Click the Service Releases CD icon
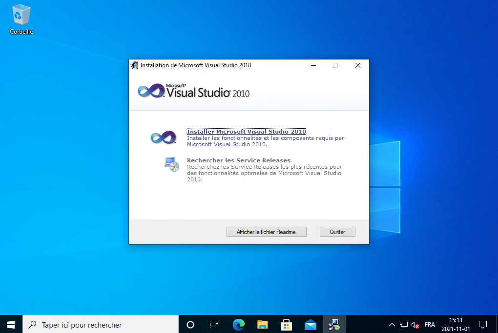Viewport: 498px width, 333px height. click(x=172, y=164)
